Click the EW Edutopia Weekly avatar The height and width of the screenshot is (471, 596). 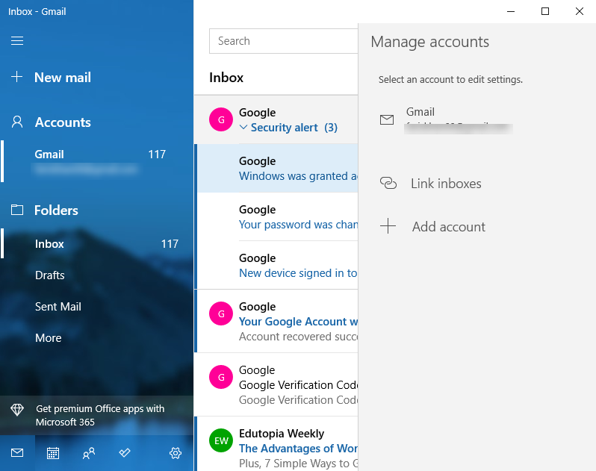[x=221, y=440]
